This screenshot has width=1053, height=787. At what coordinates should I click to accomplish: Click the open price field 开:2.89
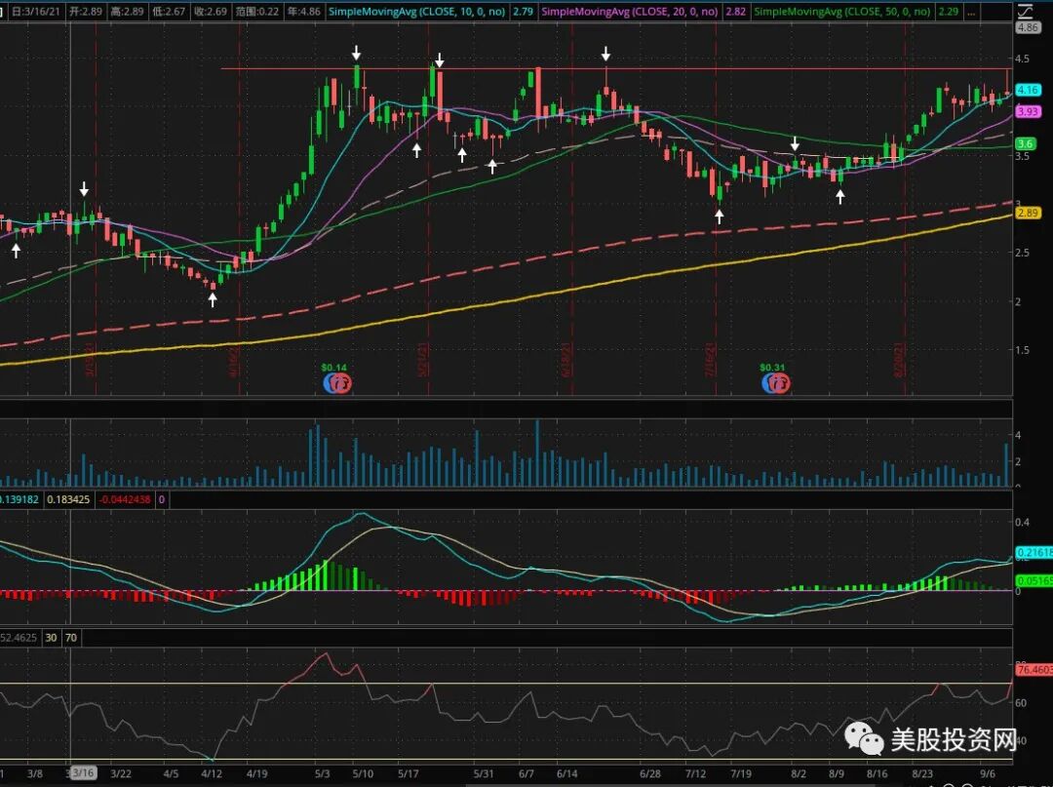(86, 12)
